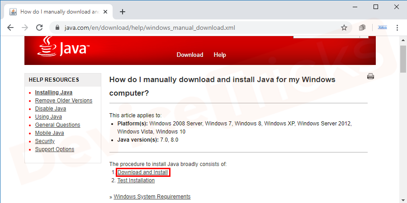Reload the page with refresh icon
Screen dimensions: 407x203
tap(39, 28)
